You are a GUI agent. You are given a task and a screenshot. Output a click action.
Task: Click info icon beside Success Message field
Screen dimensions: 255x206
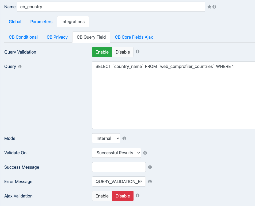(x=150, y=167)
